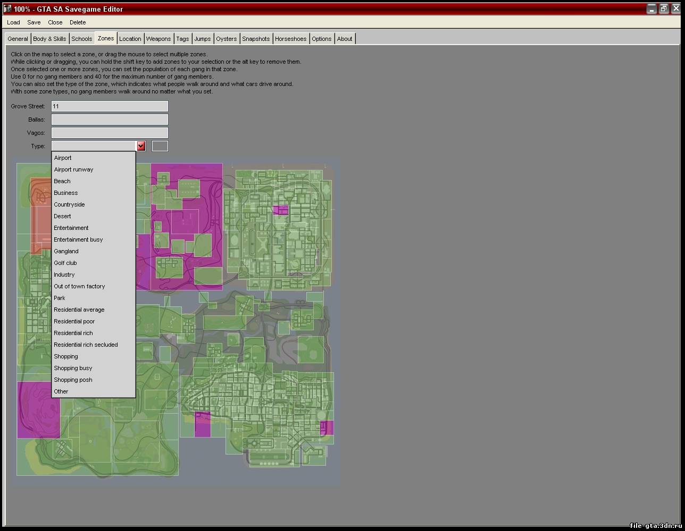Screen dimensions: 685x531
Task: Open the Body & Skills tab
Action: 49,39
